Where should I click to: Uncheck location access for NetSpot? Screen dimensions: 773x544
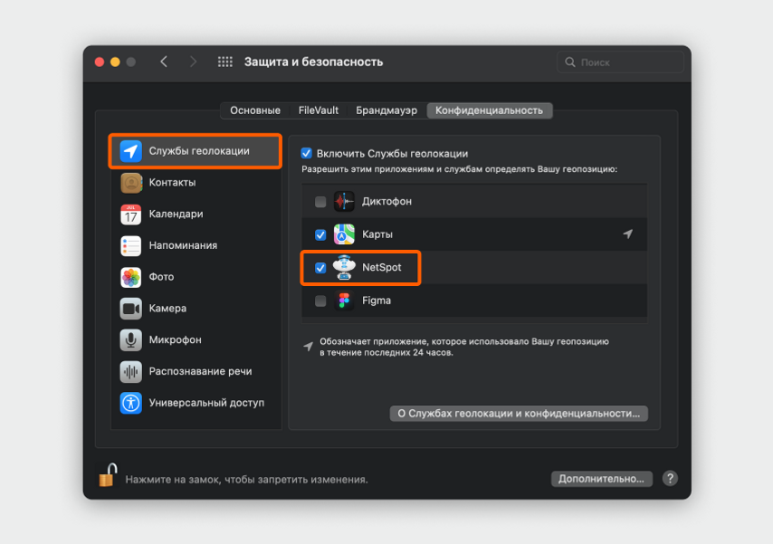(320, 268)
